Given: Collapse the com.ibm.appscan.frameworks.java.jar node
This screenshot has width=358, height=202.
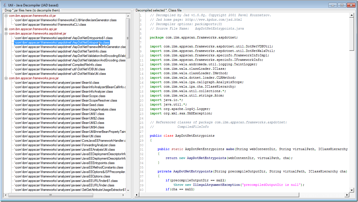Looking at the screenshot, I should [x=6, y=78].
